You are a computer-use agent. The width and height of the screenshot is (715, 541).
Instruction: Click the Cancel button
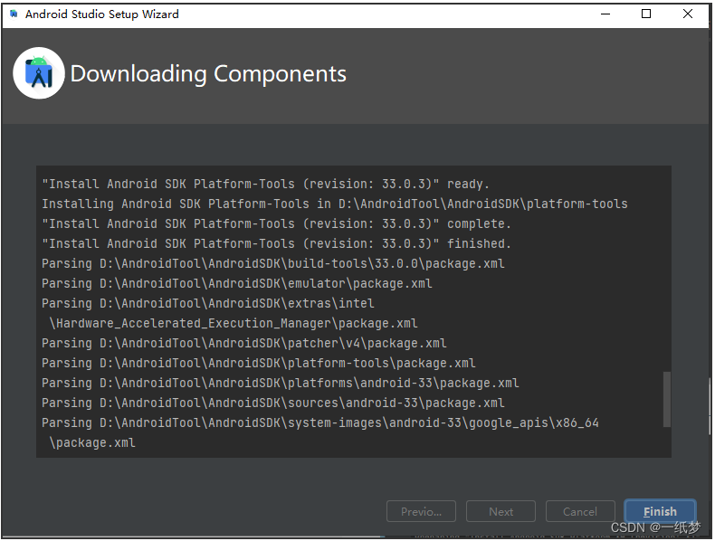(x=580, y=511)
